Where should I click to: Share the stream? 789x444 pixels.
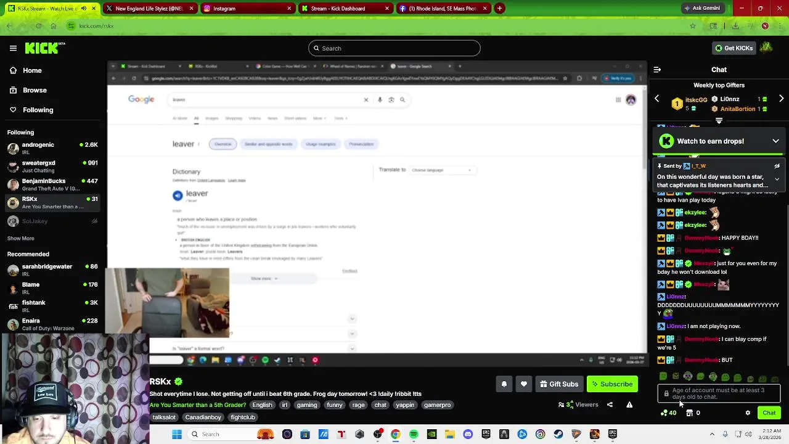[x=610, y=405]
